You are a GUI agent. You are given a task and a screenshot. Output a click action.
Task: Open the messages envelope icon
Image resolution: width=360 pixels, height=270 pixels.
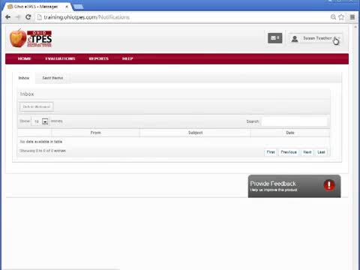(x=274, y=38)
